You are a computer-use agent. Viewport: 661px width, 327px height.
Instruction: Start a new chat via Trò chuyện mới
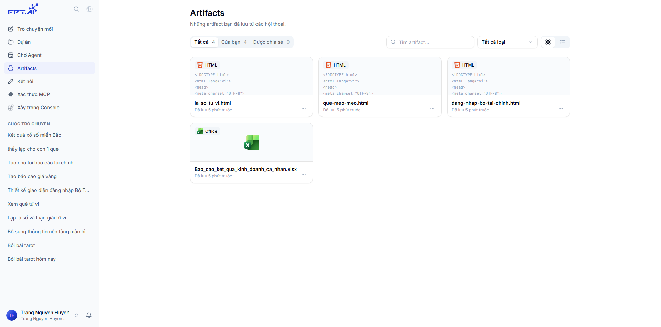coord(50,29)
